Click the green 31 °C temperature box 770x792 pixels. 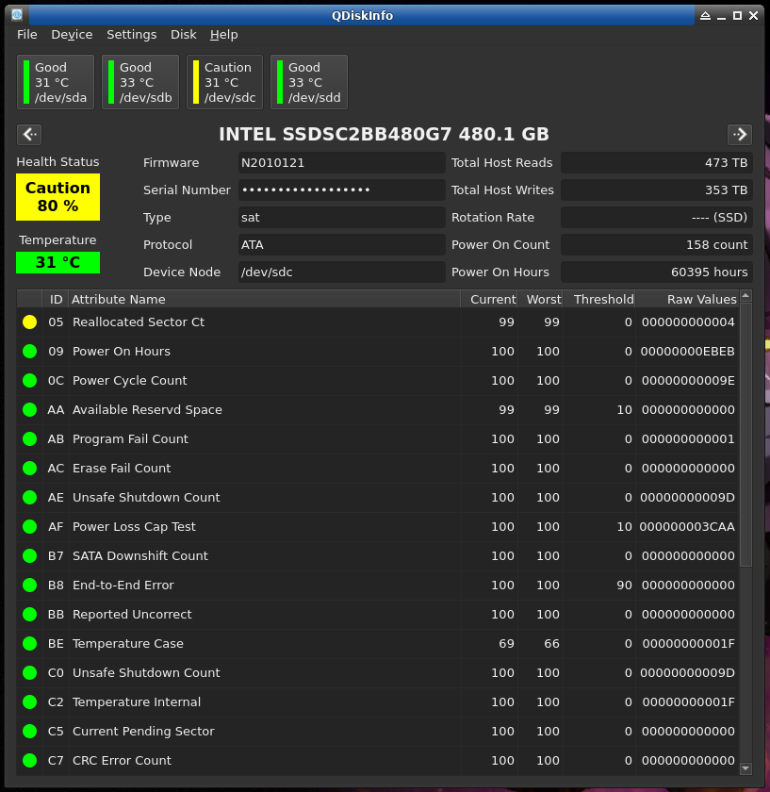coord(58,263)
